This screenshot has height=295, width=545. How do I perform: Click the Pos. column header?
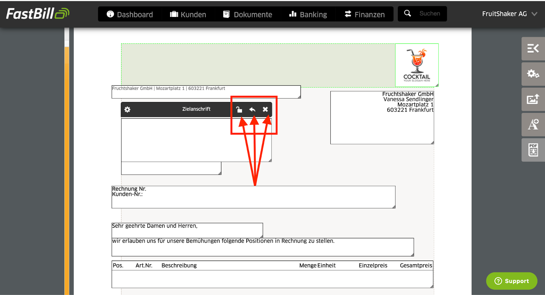118,265
